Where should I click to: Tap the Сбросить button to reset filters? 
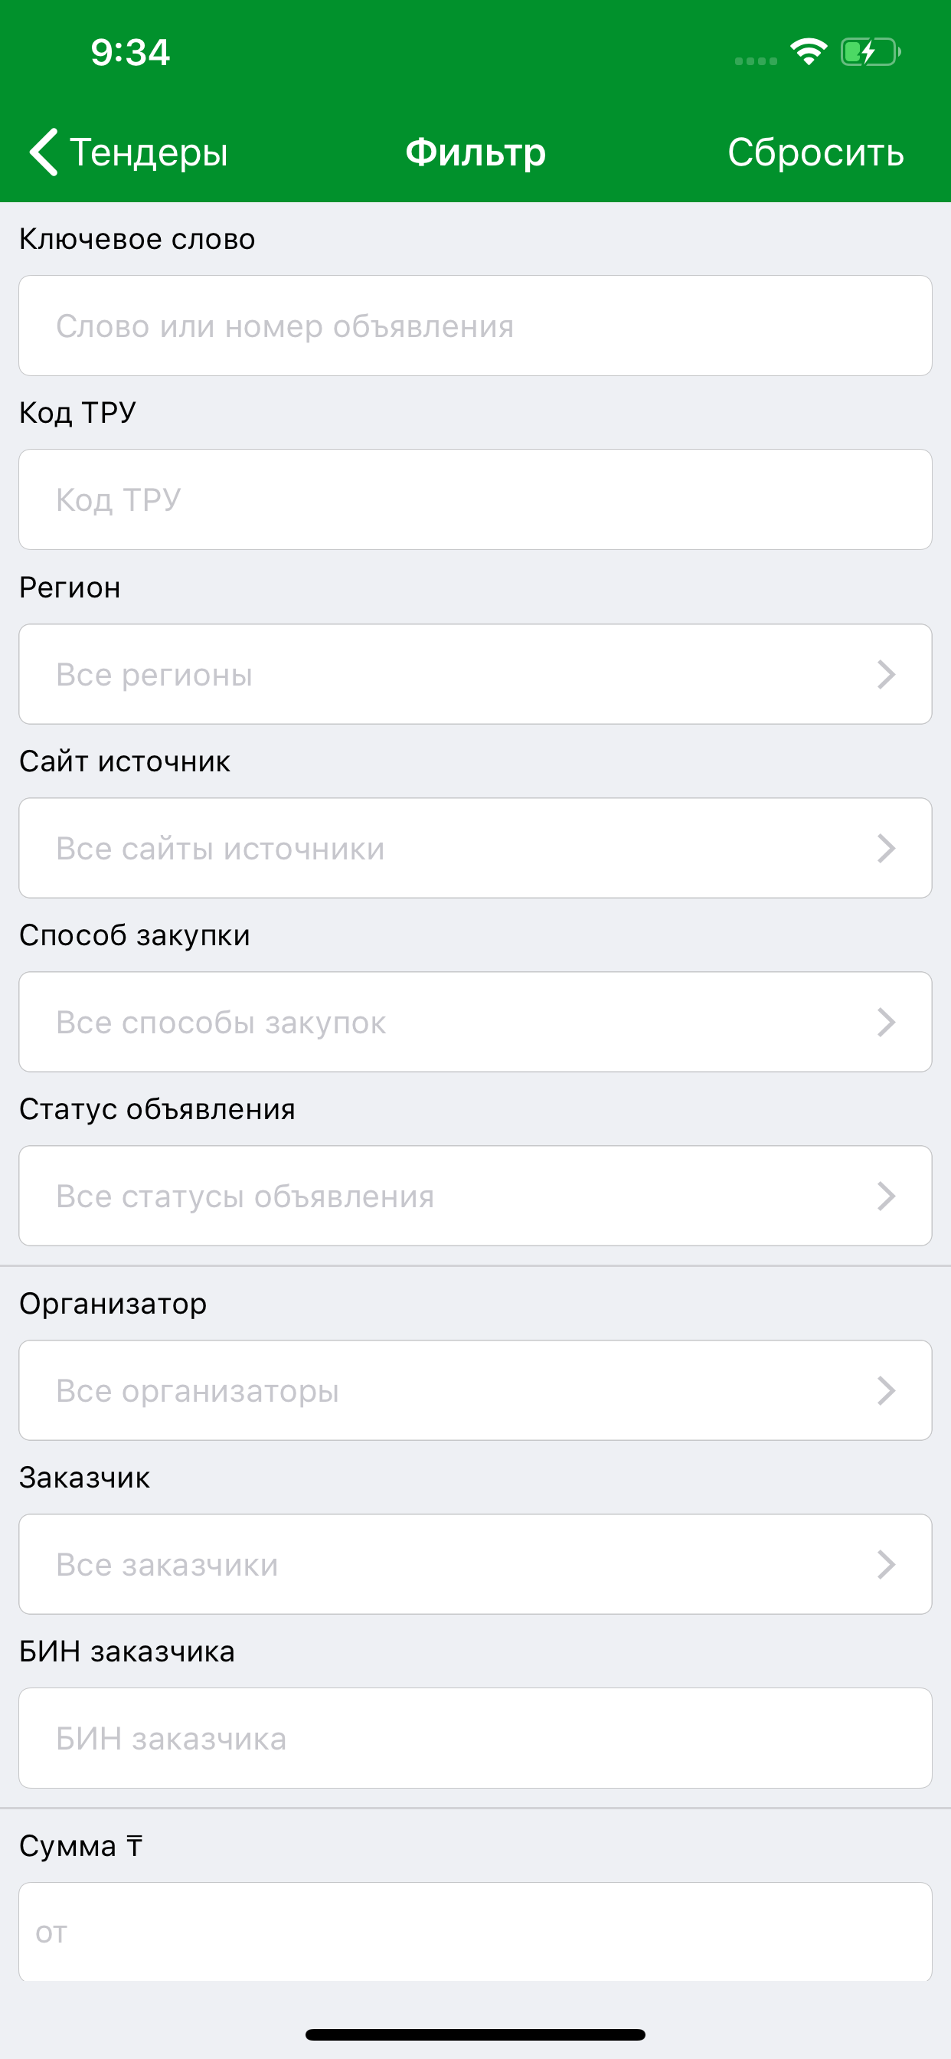click(x=816, y=152)
